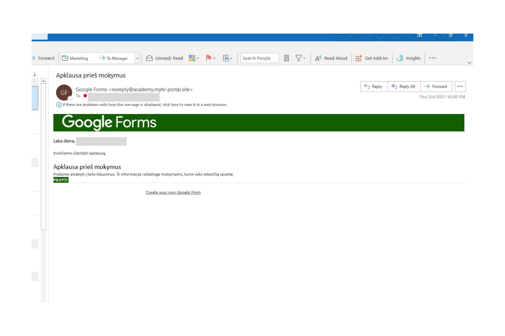Open more actions menu in message header

coord(460,87)
